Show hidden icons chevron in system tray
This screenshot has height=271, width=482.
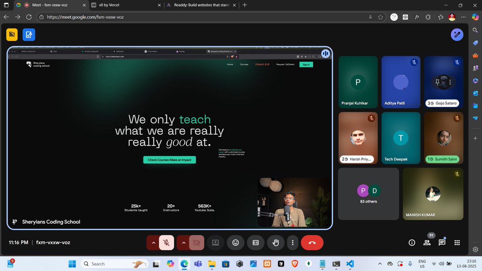coord(380,264)
